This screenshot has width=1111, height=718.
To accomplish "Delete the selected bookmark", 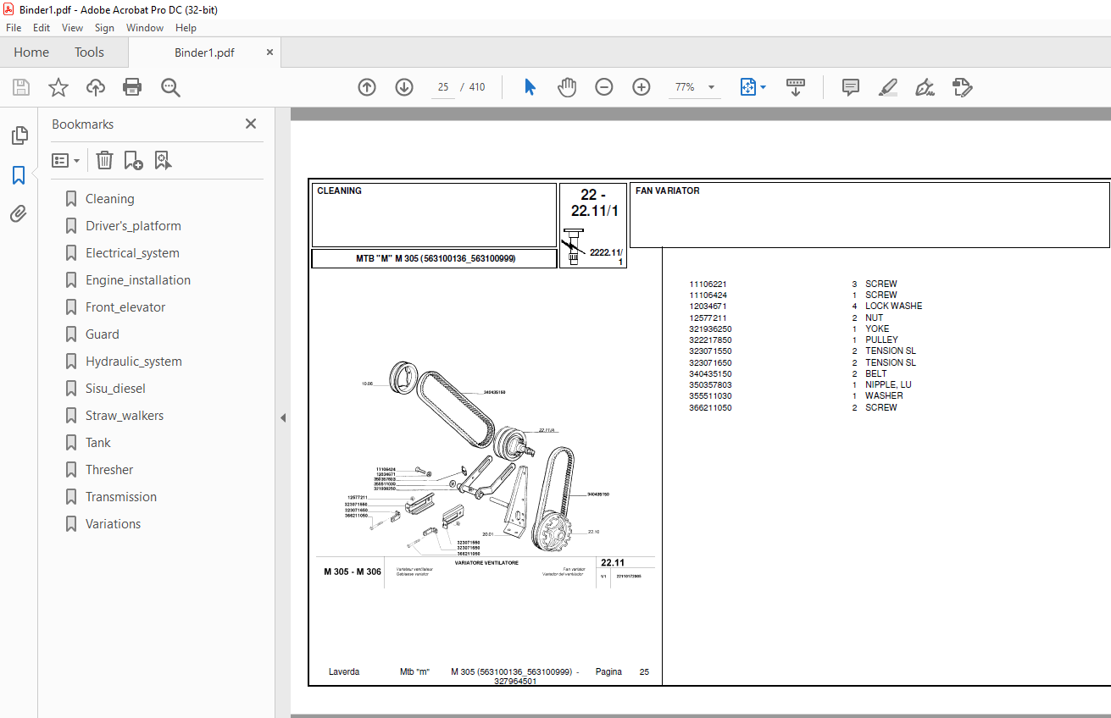I will pos(104,160).
